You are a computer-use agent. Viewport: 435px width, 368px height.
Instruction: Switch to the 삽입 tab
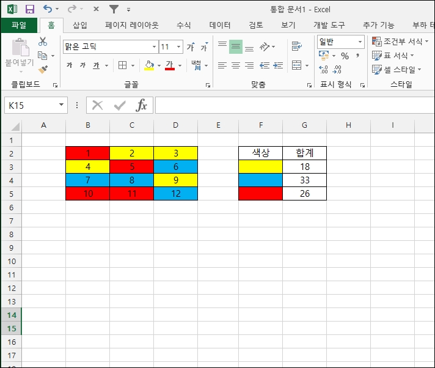80,25
